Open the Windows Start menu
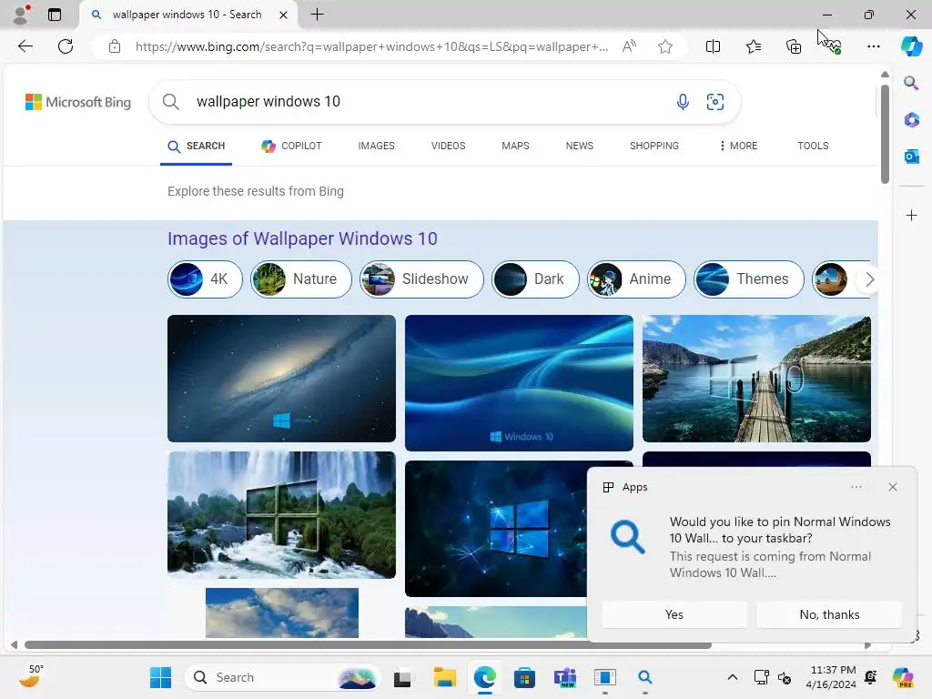 (160, 677)
